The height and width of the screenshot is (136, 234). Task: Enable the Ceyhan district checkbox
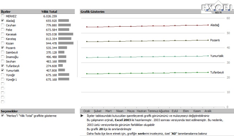(x=3, y=25)
